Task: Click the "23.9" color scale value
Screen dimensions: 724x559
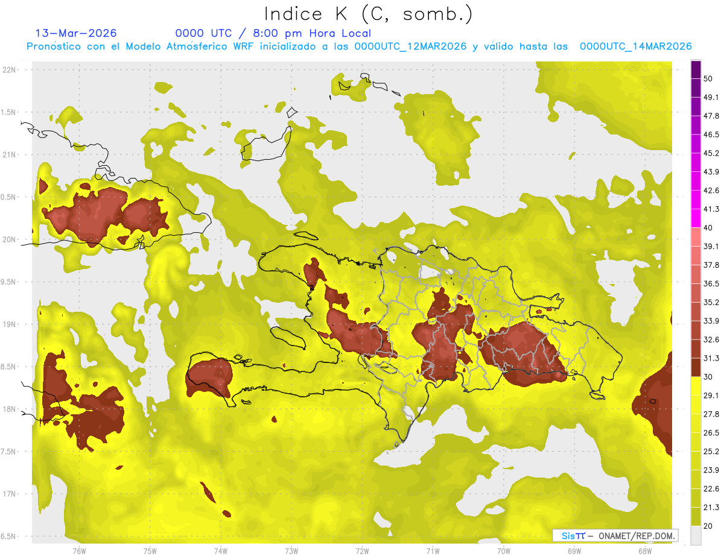Action: [711, 470]
